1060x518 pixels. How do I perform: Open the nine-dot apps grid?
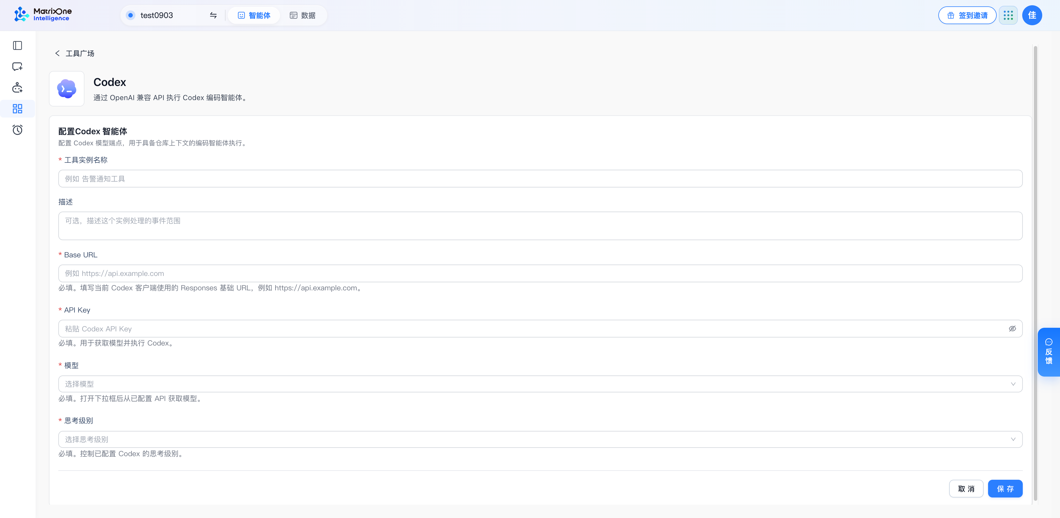(x=1008, y=15)
